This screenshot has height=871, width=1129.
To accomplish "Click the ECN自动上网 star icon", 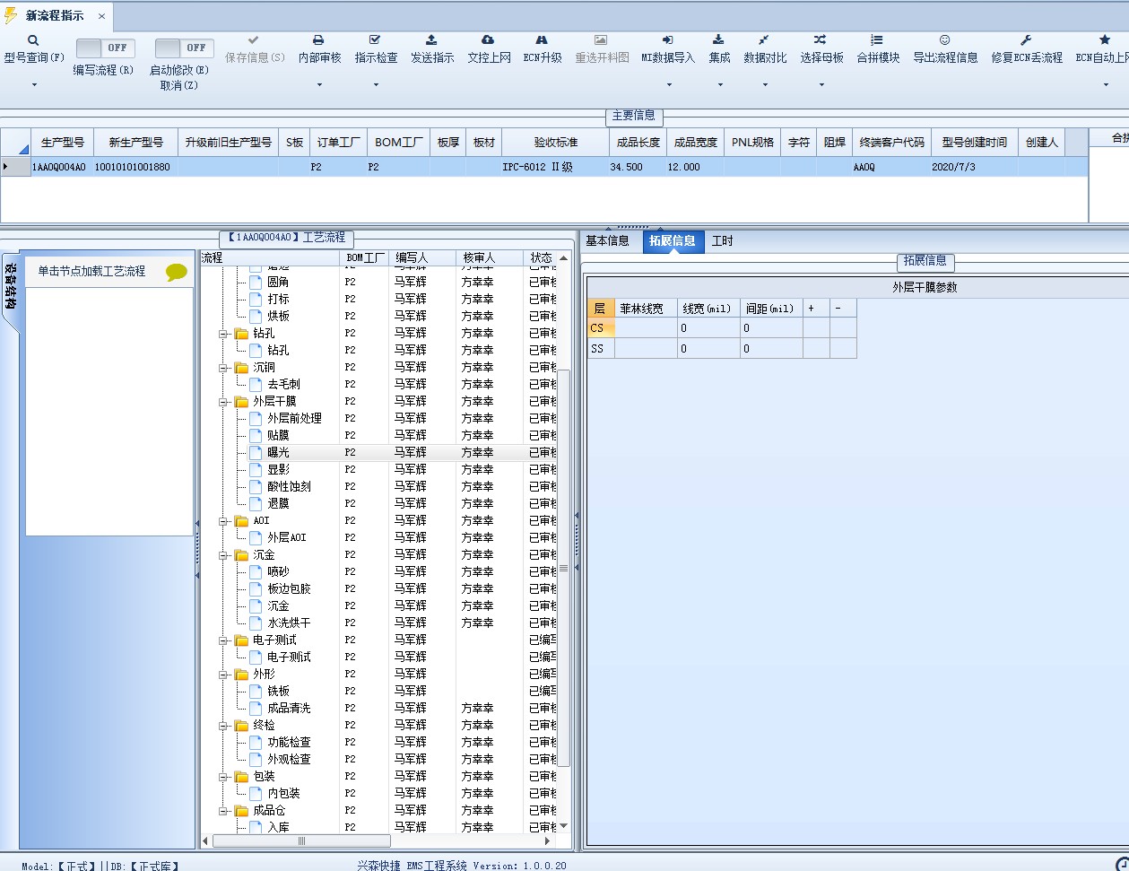I will (x=1105, y=40).
